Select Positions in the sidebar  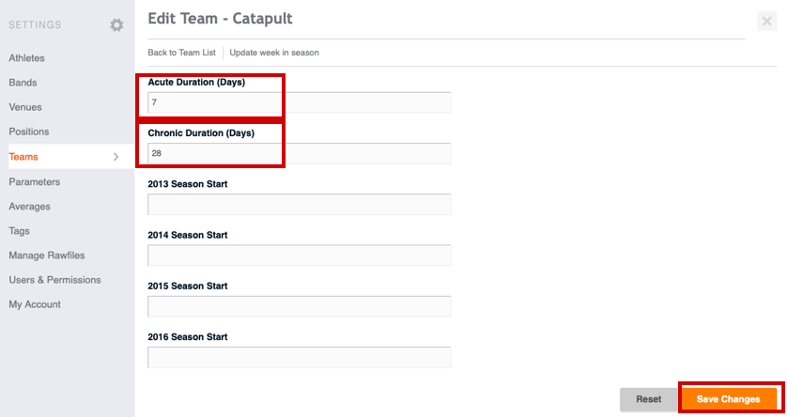pyautogui.click(x=28, y=132)
